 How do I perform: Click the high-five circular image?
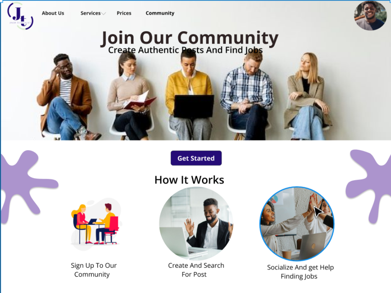coord(297,224)
